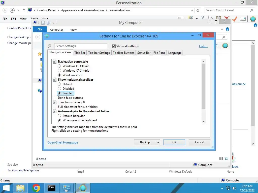Click the shell icon in Settings dialog title bar
This screenshot has width=258, height=193.
tap(47, 36)
